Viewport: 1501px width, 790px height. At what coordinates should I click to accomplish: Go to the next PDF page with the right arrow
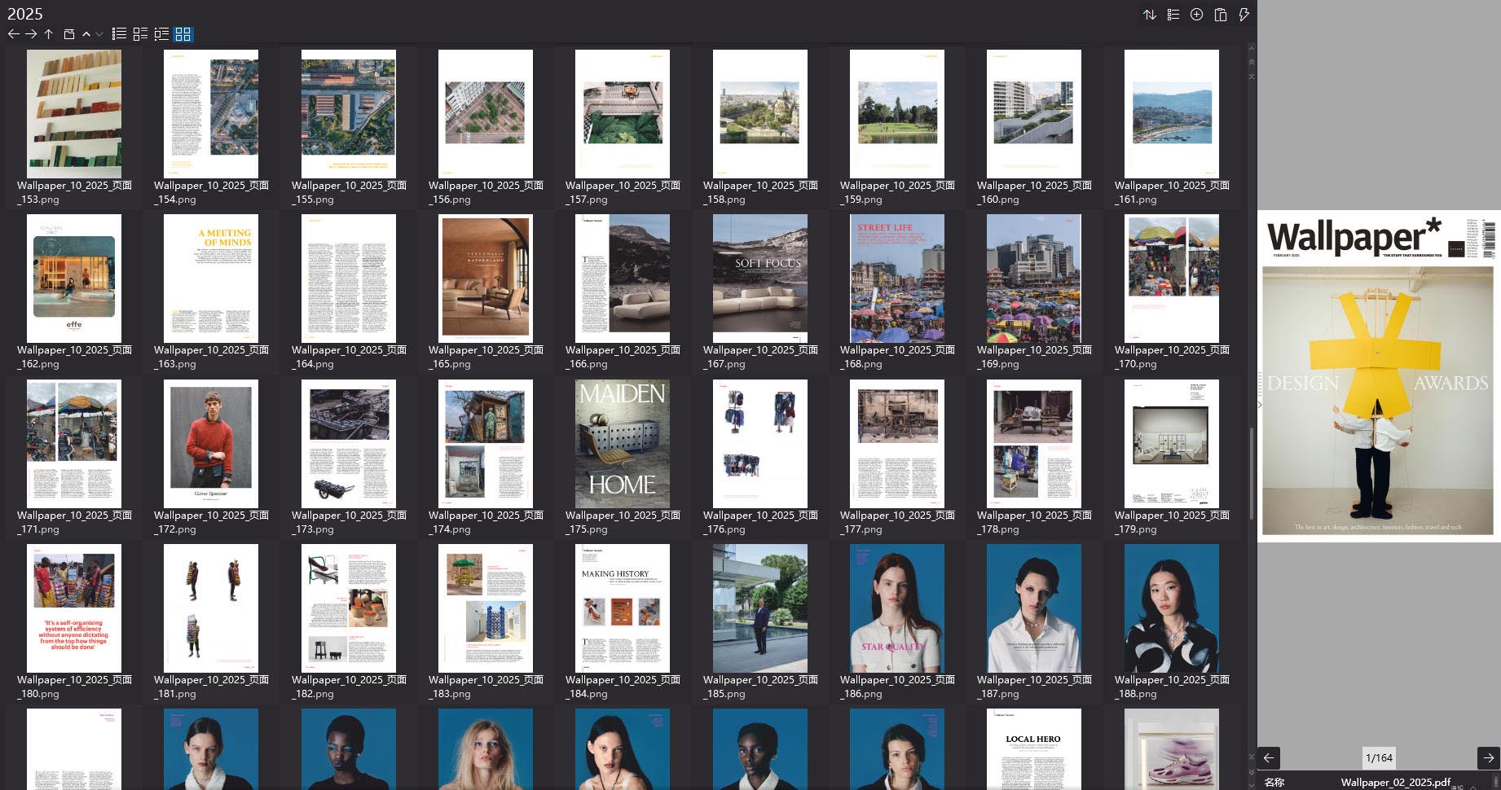point(1479,758)
